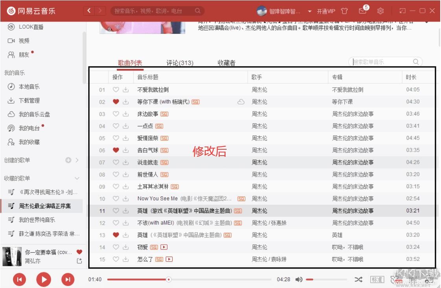
Task: Click the shuffle play mode icon
Action: (x=358, y=279)
